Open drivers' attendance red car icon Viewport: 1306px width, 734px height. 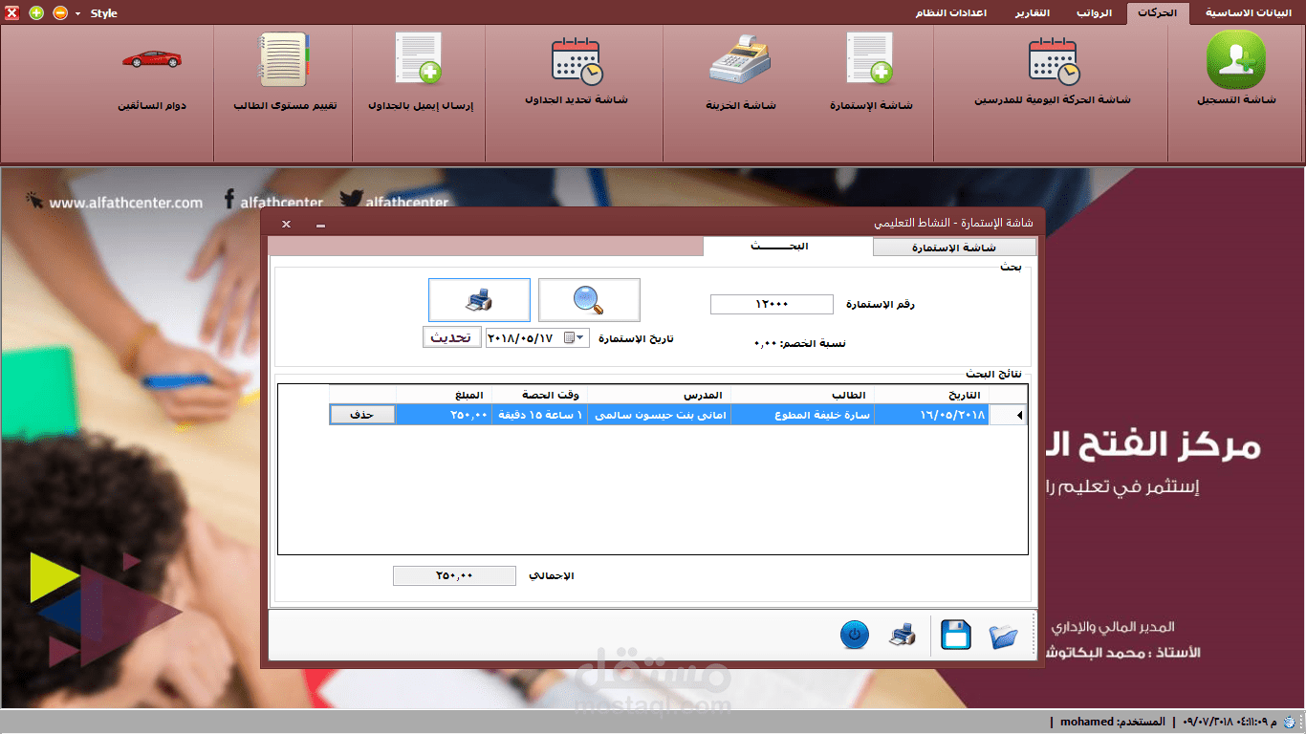pyautogui.click(x=151, y=58)
